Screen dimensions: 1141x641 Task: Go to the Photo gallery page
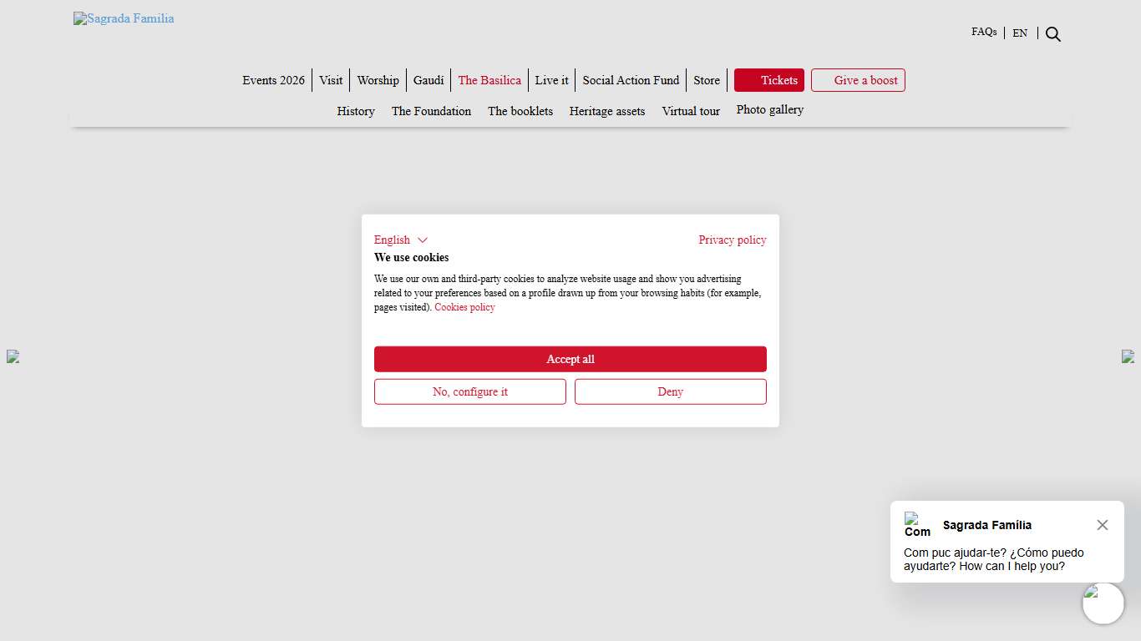pyautogui.click(x=769, y=109)
